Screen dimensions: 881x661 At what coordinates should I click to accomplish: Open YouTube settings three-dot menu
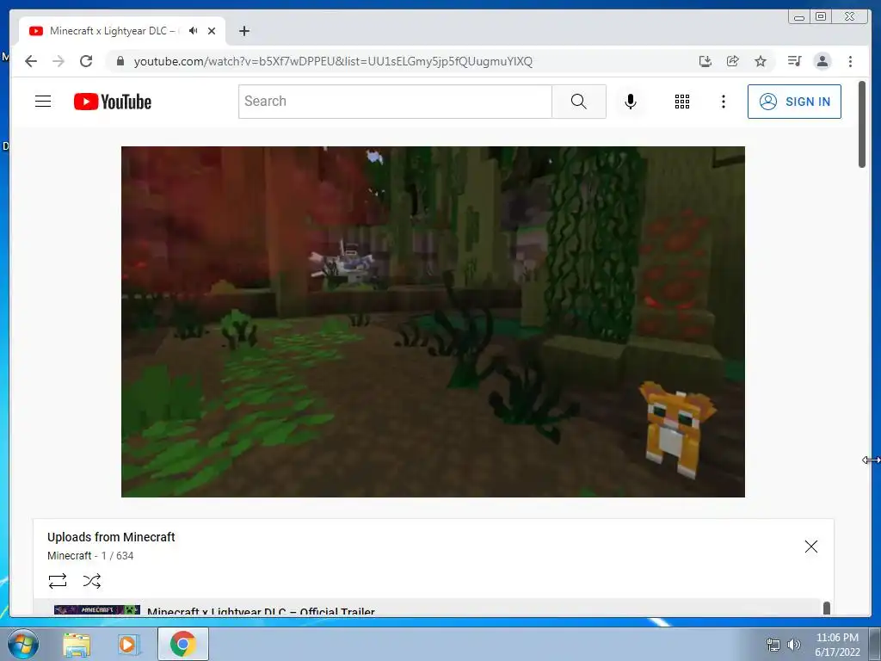point(723,102)
